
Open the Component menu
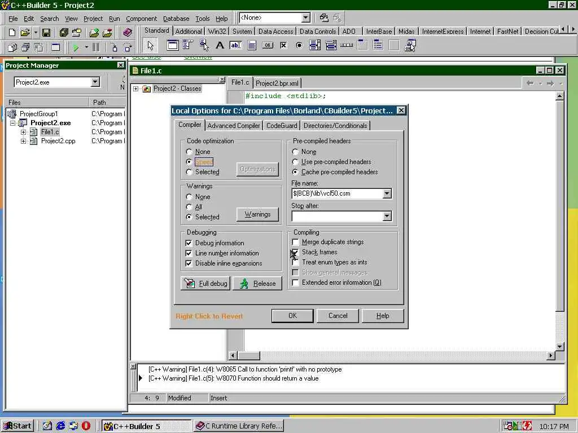click(x=141, y=19)
